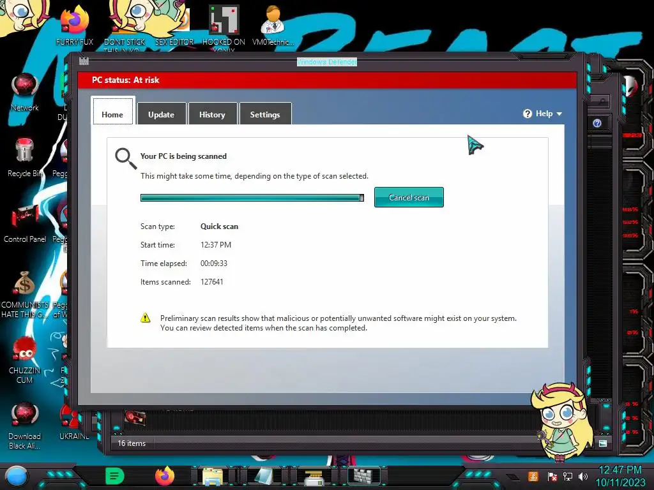Click the Cancel scan button

click(409, 197)
